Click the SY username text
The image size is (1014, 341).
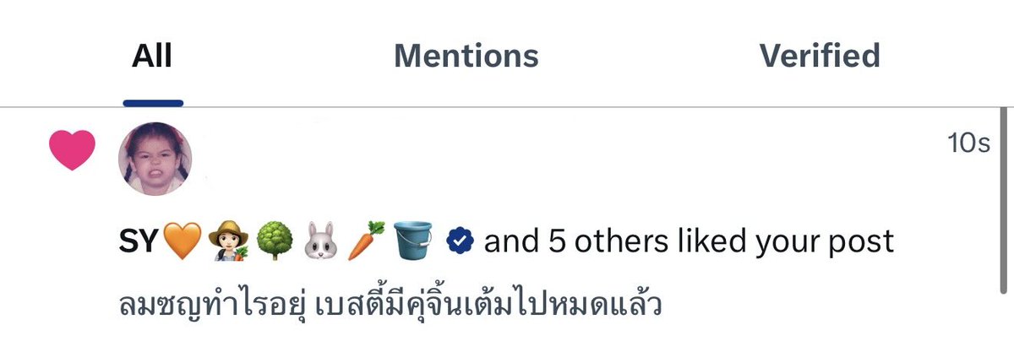coord(139,241)
